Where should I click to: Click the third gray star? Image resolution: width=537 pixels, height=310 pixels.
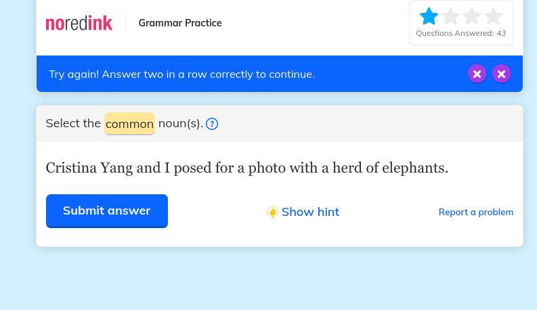coord(472,16)
